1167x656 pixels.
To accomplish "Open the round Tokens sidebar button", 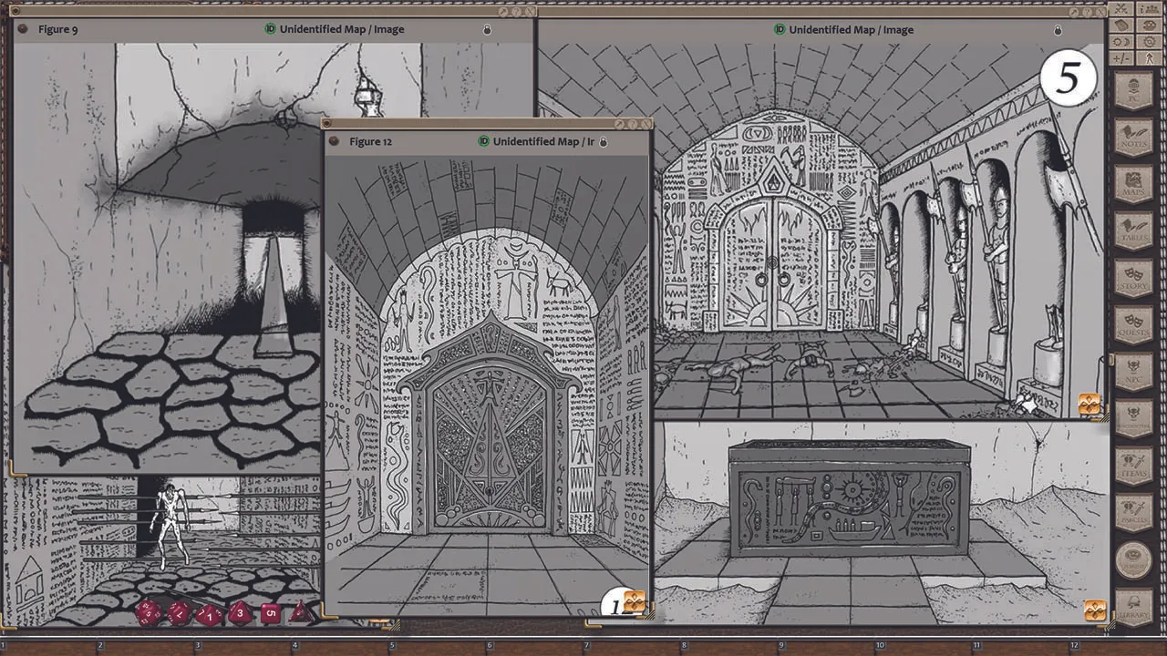I will (1134, 559).
